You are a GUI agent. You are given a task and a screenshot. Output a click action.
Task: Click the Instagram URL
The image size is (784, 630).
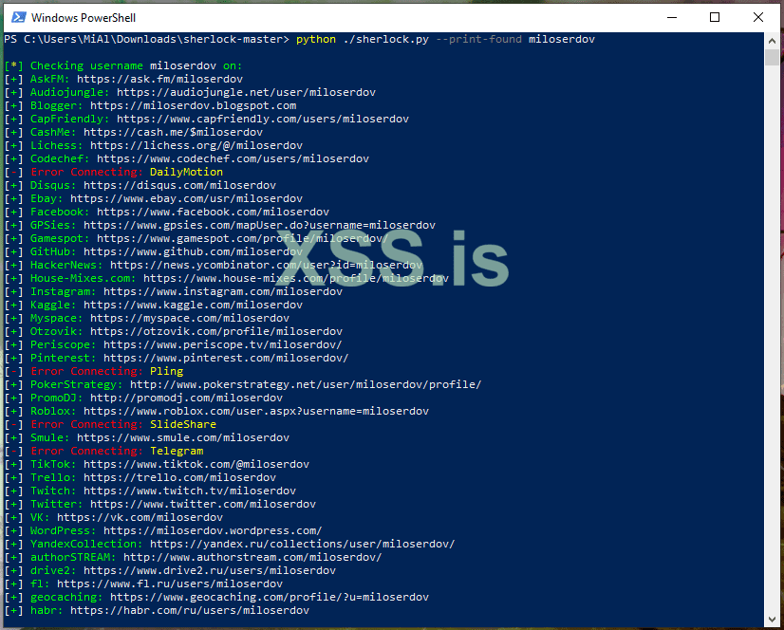[223, 291]
